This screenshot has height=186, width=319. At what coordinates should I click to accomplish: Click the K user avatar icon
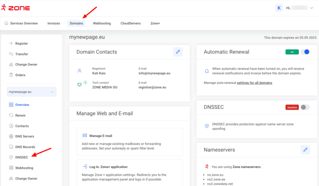pyautogui.click(x=279, y=8)
